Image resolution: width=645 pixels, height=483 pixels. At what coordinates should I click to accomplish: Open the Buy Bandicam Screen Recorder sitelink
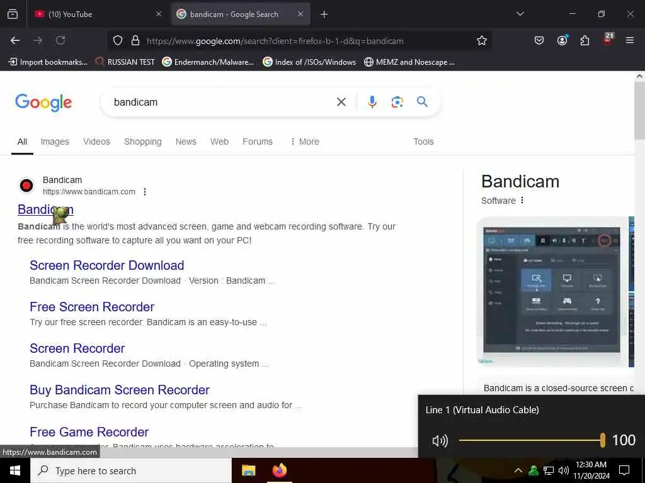pos(120,390)
